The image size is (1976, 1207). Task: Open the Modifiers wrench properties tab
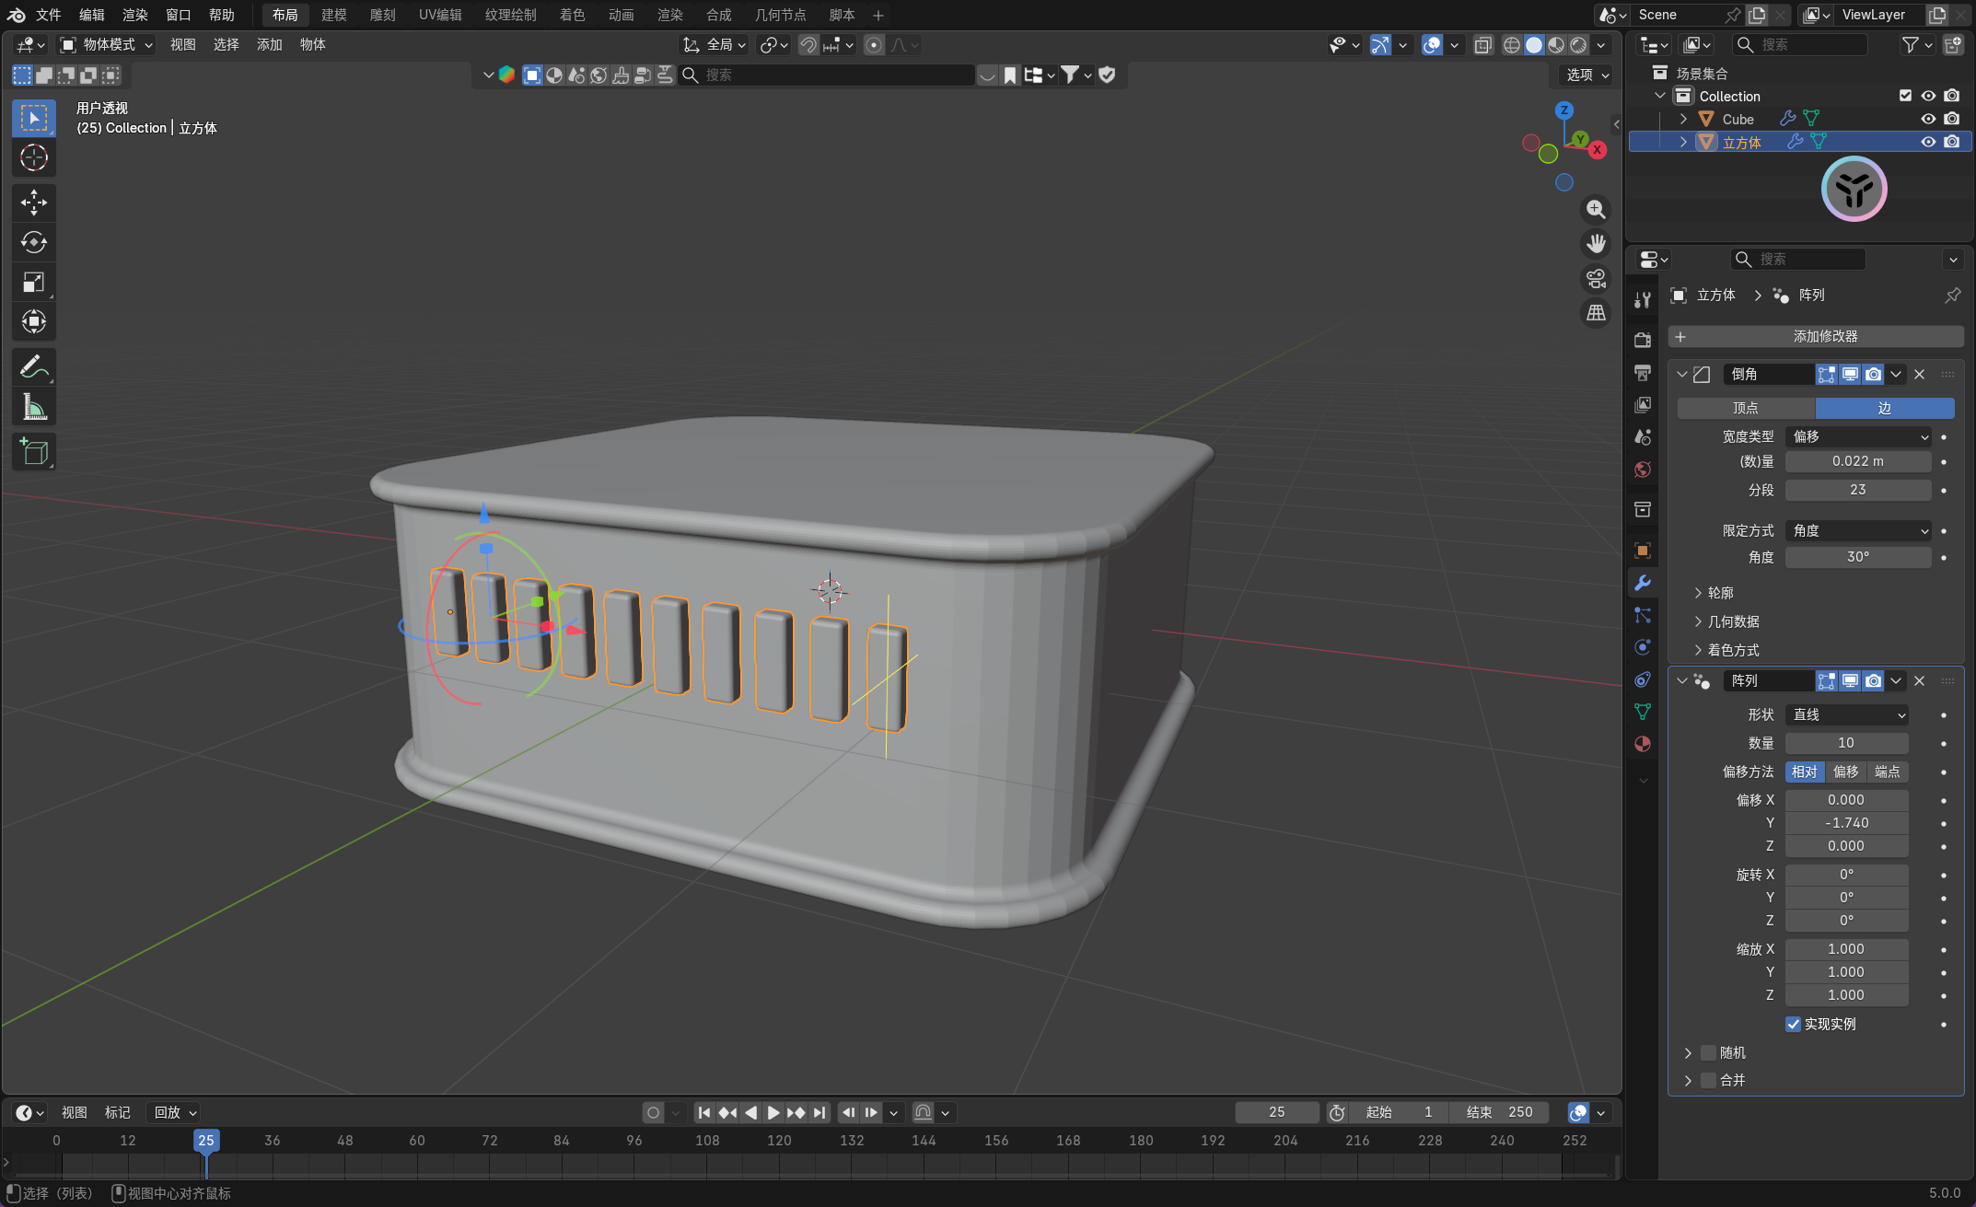point(1643,583)
